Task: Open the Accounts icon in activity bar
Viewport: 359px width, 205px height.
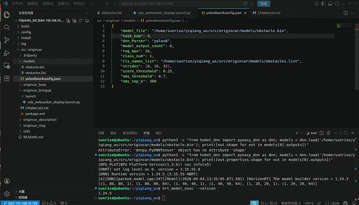Action: tap(7, 181)
